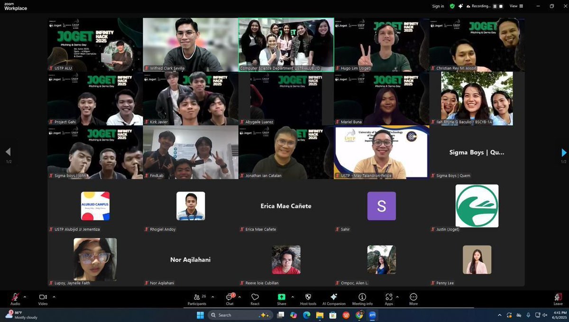Open the AI Companion panel
The width and height of the screenshot is (569, 322).
[334, 299]
